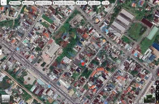This screenshot has height=104, width=159.
Task: Show my current location on map
Action: tap(157, 91)
